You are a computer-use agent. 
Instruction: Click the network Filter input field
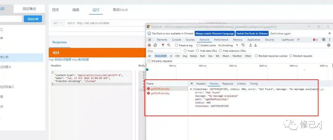point(164,51)
